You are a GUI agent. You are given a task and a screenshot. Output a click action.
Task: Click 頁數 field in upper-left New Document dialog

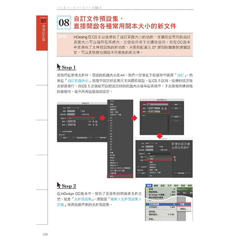[x=71, y=111]
